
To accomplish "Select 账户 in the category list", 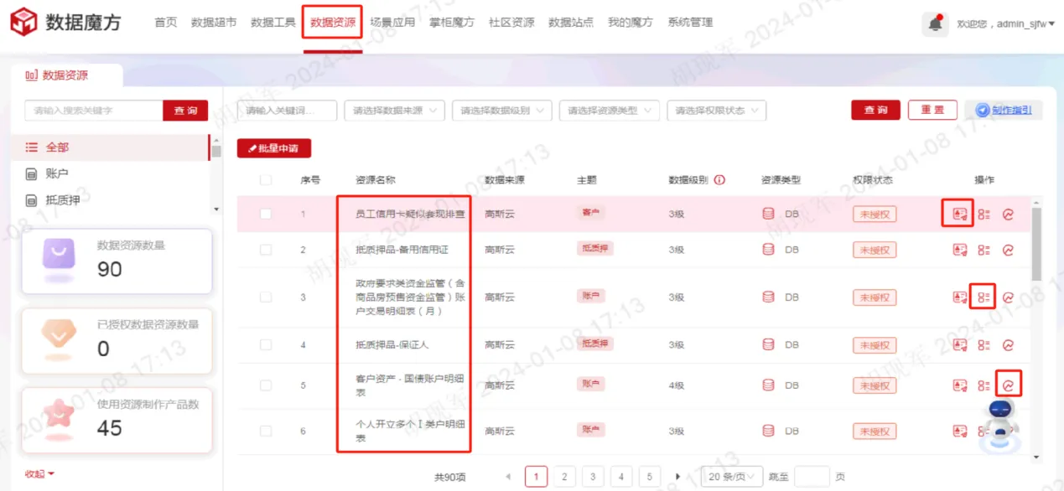I will click(110, 173).
